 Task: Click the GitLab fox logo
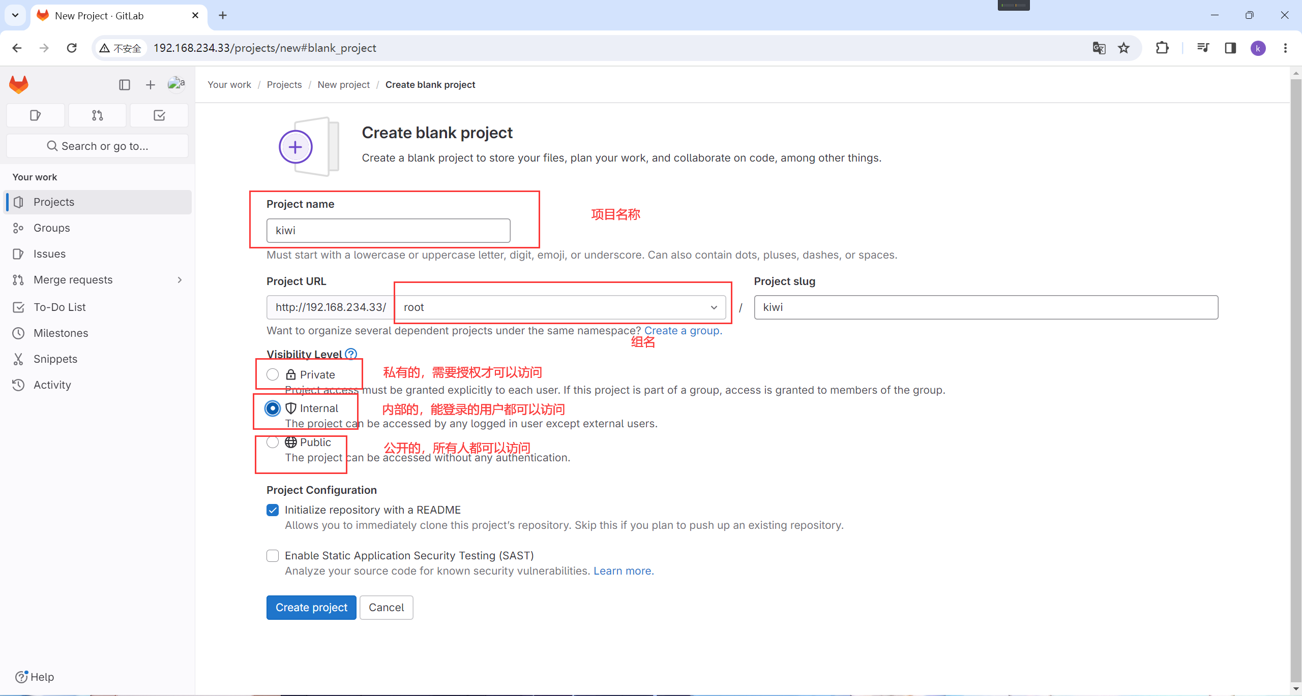pos(19,84)
